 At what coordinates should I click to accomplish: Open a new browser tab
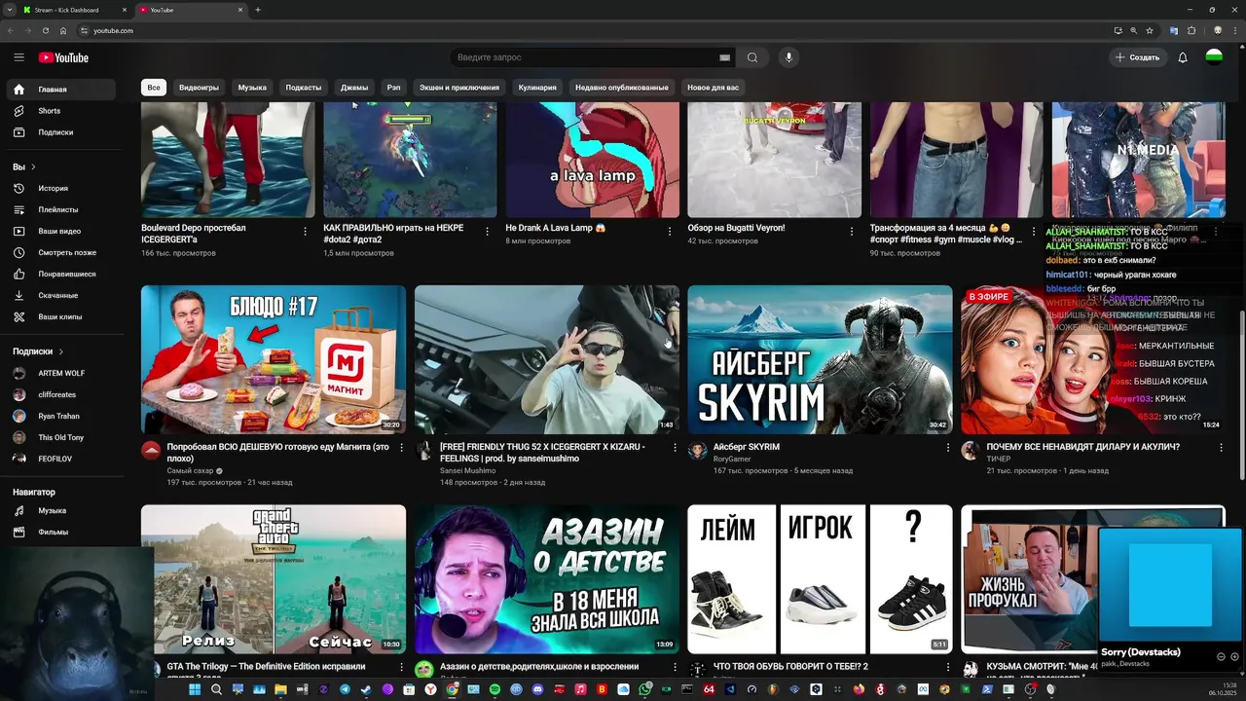258,10
